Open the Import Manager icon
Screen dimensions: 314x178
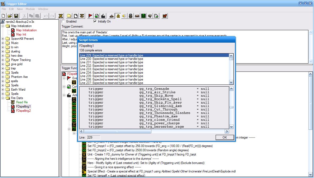[156, 16]
